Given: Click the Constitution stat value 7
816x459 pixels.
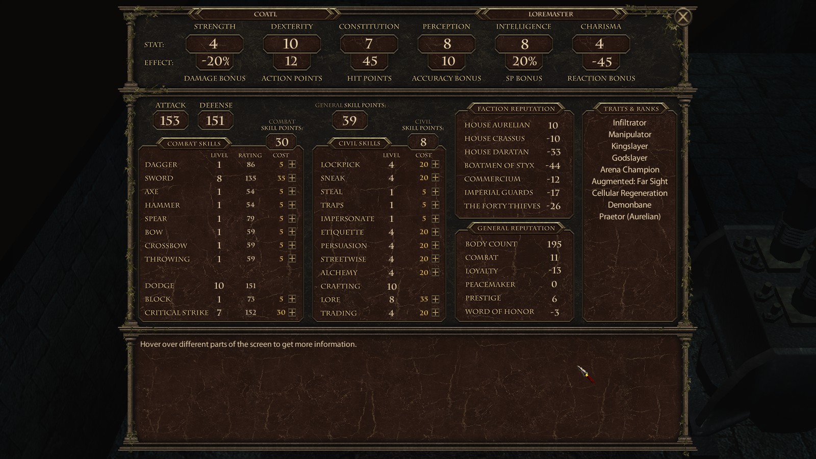Looking at the screenshot, I should pos(369,44).
